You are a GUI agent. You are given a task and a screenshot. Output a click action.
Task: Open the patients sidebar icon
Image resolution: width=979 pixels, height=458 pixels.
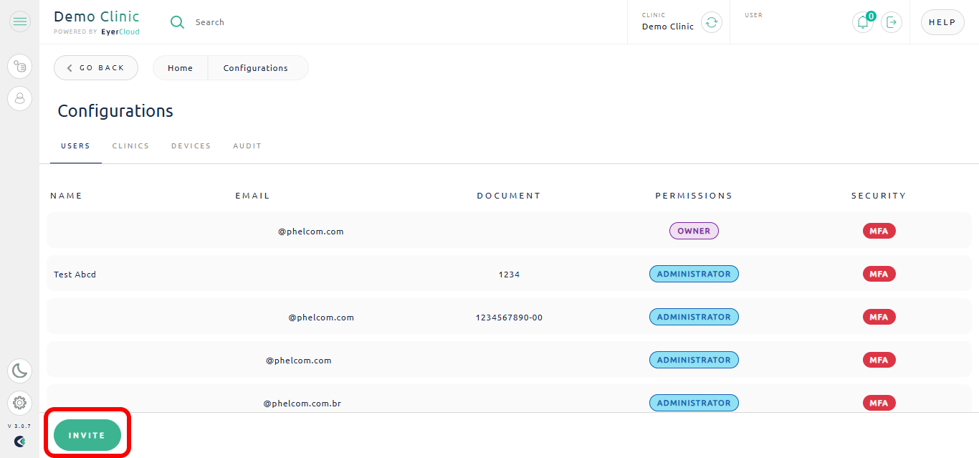tap(20, 98)
